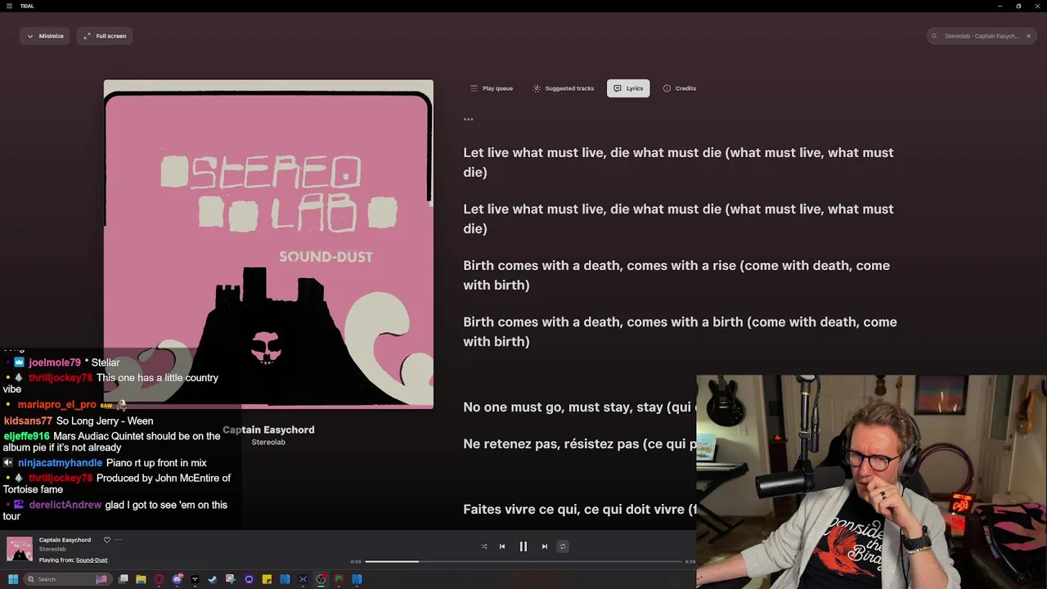Click eljeffe916 username in chat
1047x589 pixels.
(26, 436)
